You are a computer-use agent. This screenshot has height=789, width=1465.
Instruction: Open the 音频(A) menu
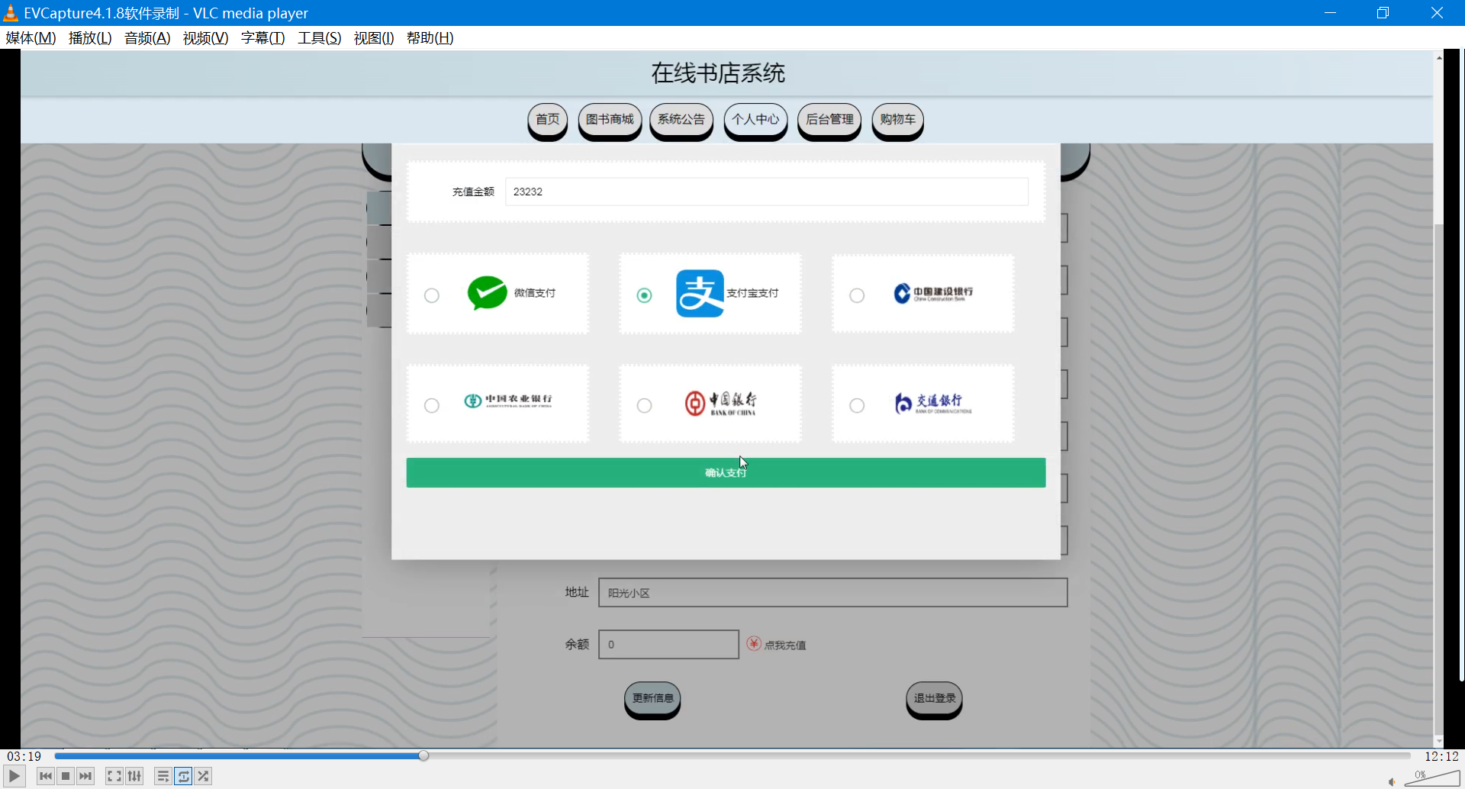[x=147, y=38]
